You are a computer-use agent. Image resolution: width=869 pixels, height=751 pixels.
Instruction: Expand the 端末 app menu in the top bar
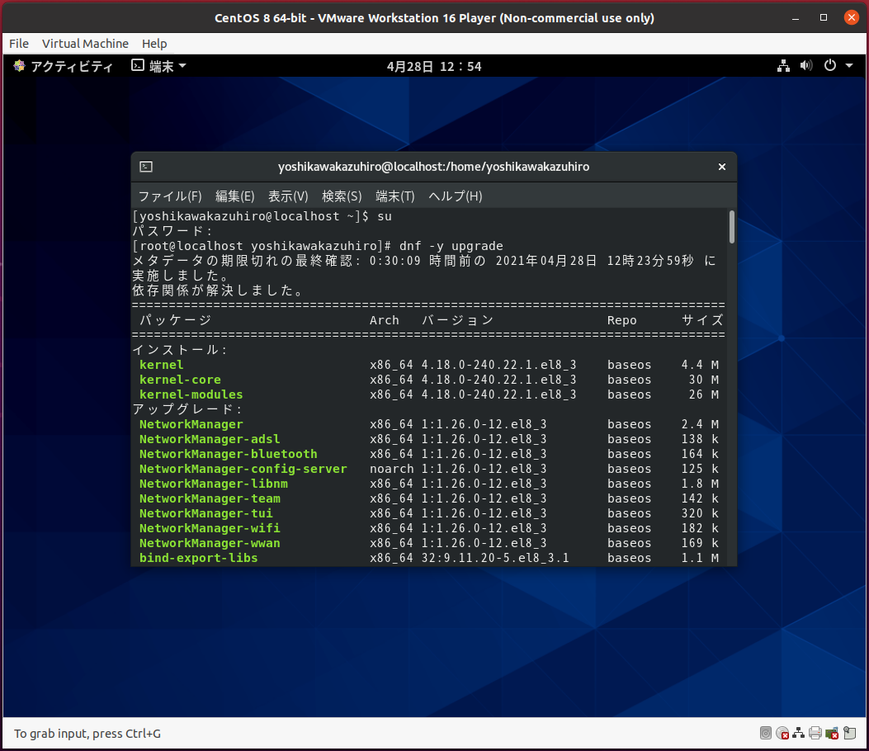click(158, 66)
